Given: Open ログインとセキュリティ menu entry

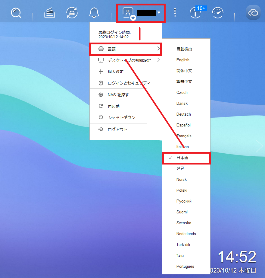Looking at the screenshot, I should [126, 83].
